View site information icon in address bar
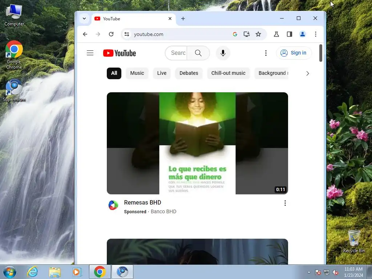 [127, 34]
